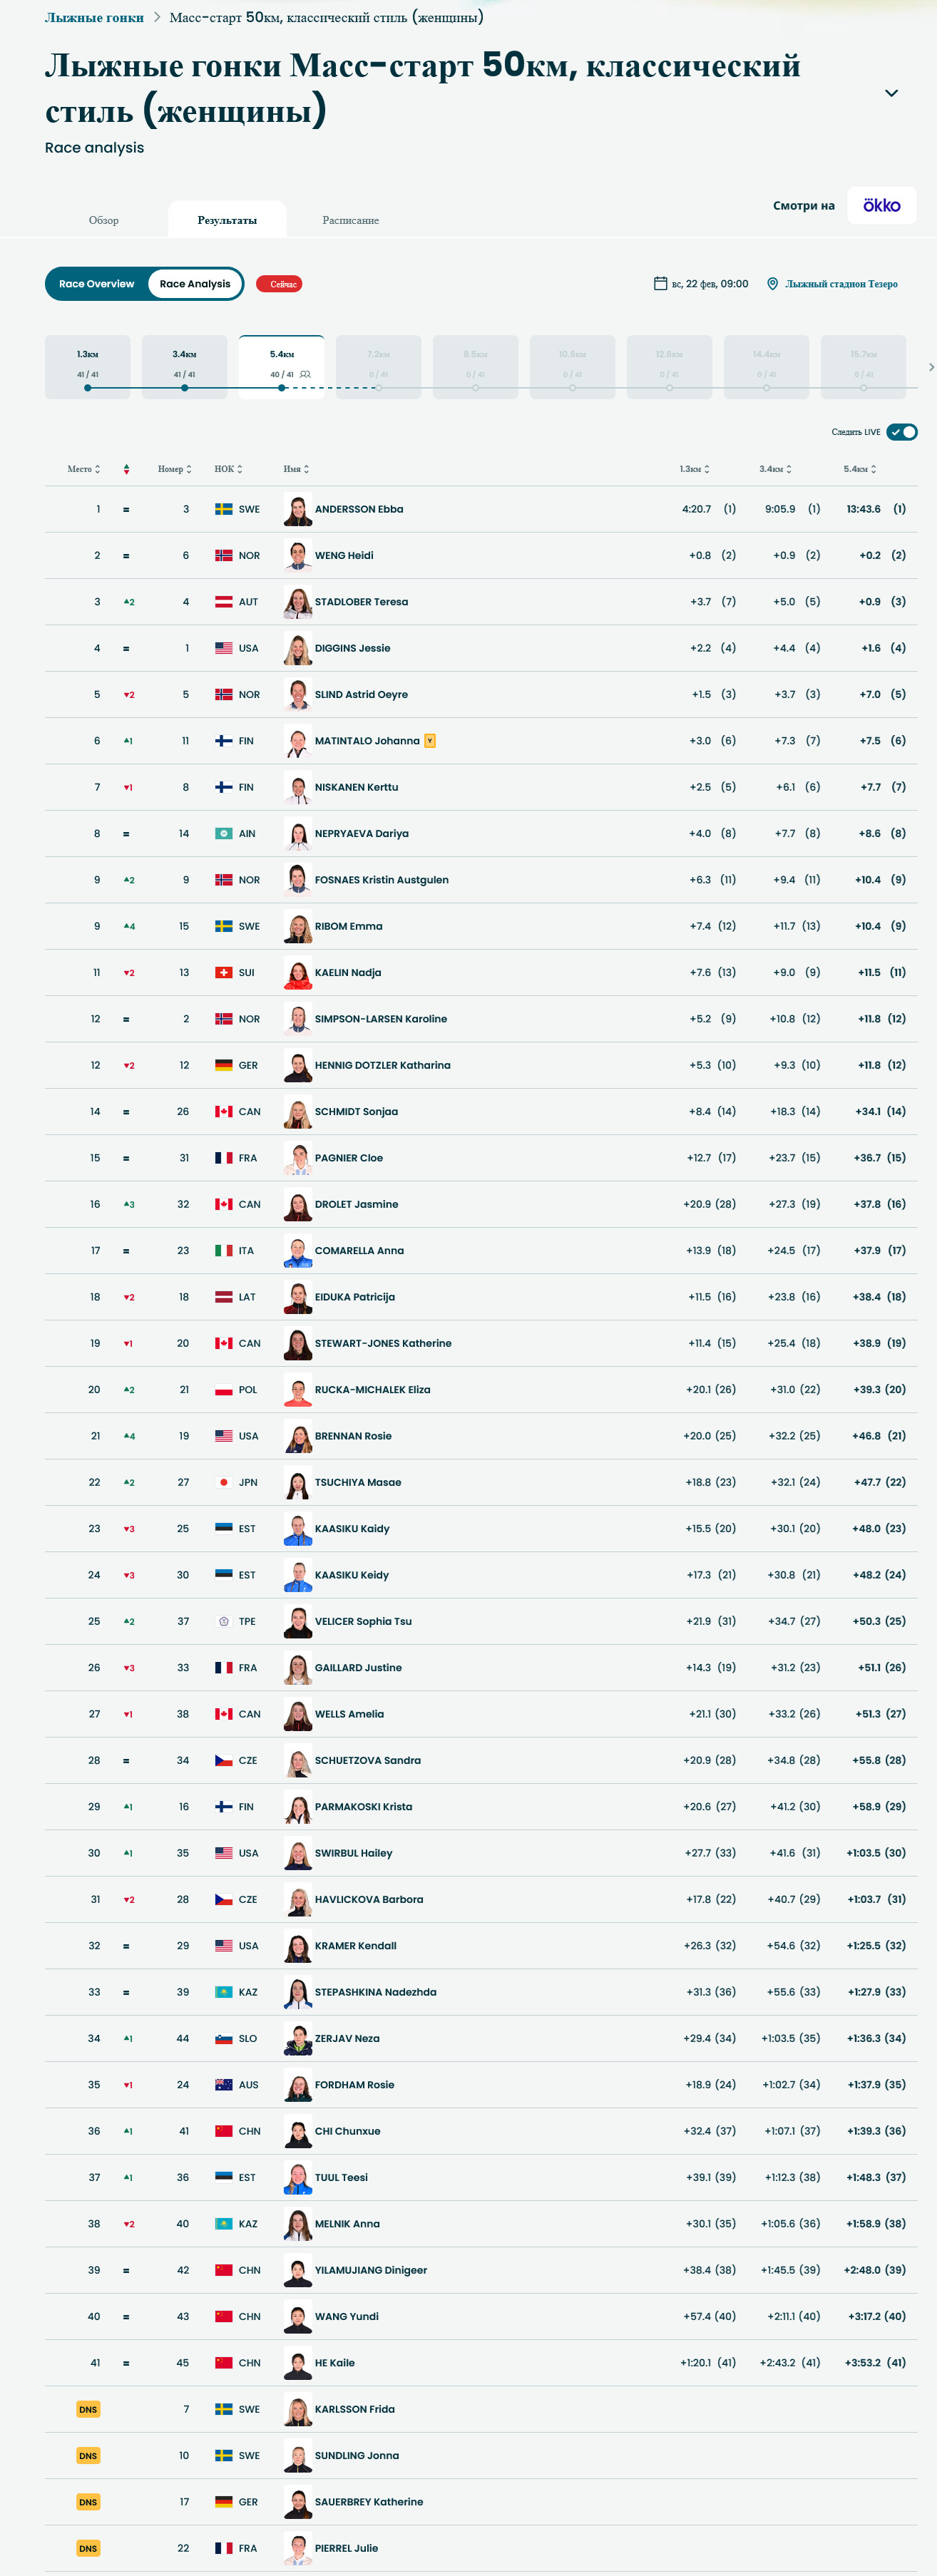This screenshot has height=2576, width=937.
Task: Select the 3.4км checkpoint on the timeline
Action: (x=185, y=366)
